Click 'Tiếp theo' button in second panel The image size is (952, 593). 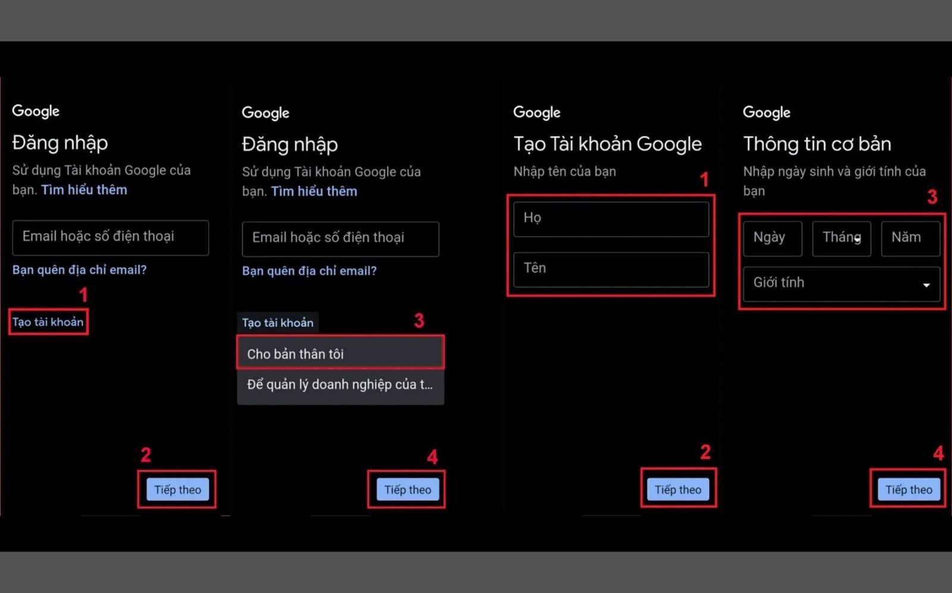pyautogui.click(x=408, y=490)
